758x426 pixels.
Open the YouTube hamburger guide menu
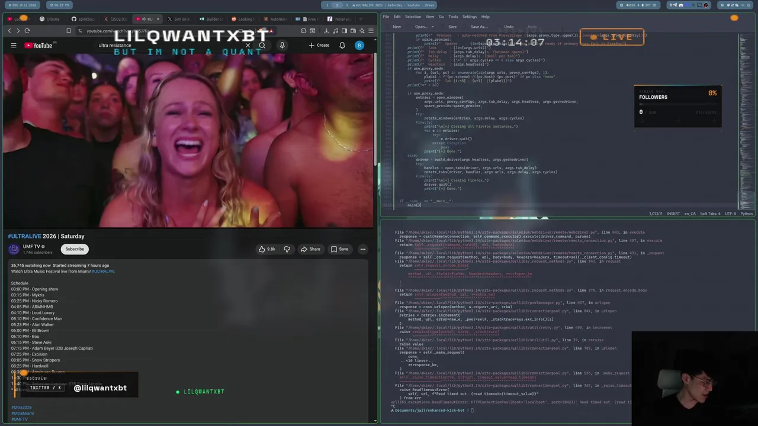[x=13, y=46]
